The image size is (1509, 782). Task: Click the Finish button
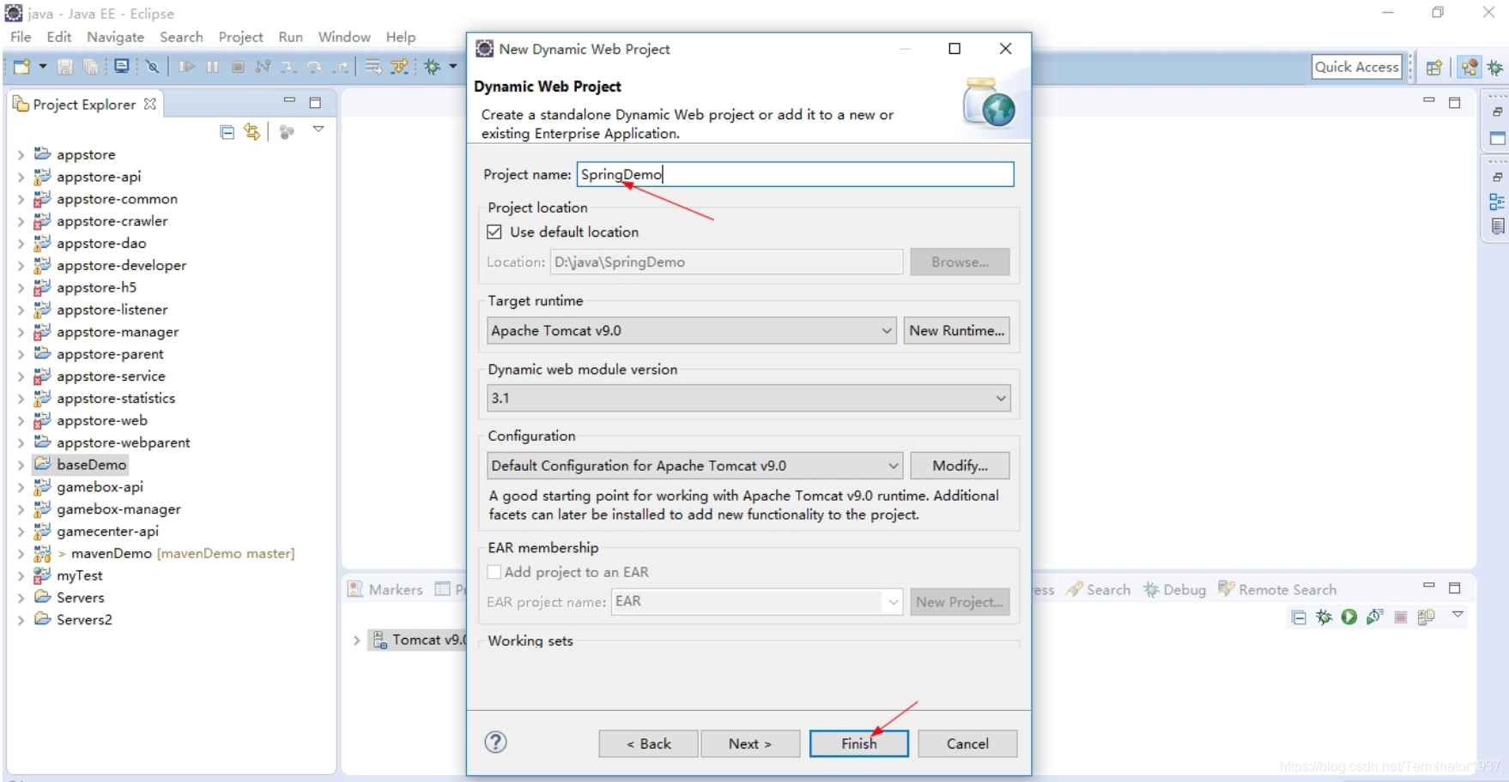(858, 743)
